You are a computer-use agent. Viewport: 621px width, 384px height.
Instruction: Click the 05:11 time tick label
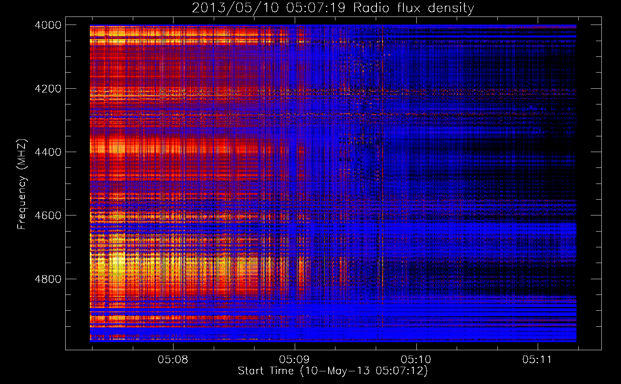537,360
